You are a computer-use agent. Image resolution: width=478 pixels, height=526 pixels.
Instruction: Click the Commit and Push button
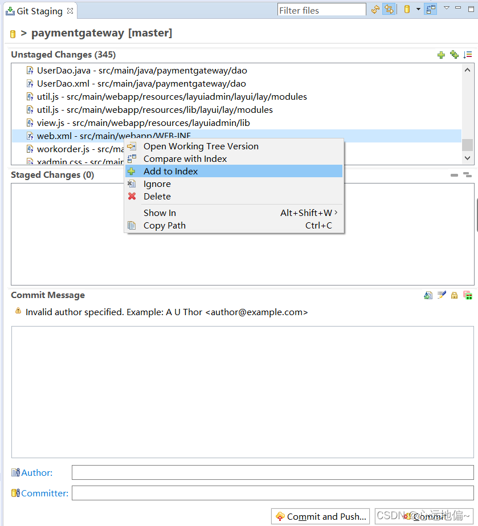[x=320, y=516]
